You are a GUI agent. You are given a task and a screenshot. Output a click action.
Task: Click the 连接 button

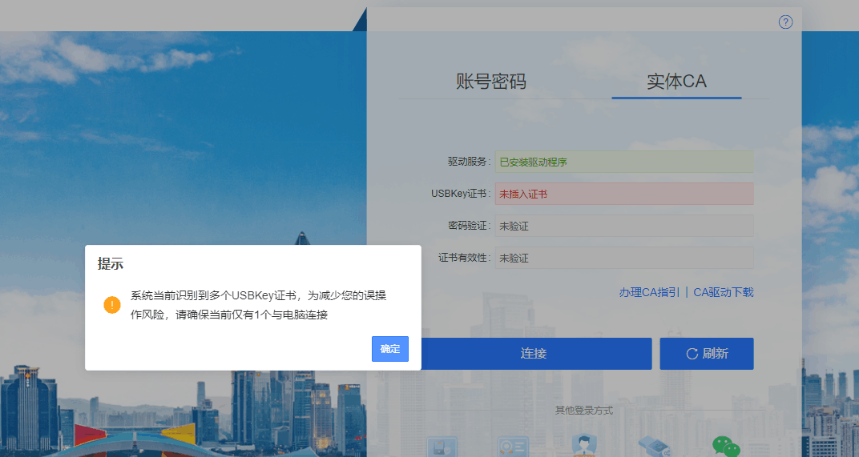click(534, 354)
